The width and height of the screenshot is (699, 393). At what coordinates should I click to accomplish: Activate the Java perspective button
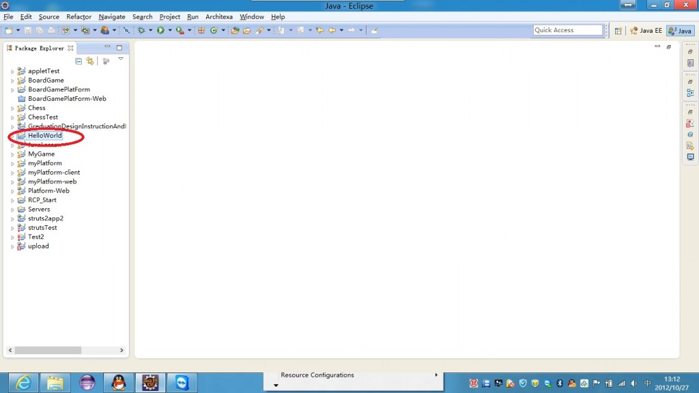680,30
